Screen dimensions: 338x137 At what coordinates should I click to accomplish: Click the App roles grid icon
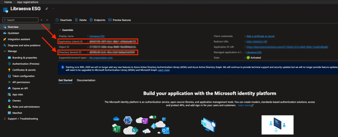tap(9, 94)
